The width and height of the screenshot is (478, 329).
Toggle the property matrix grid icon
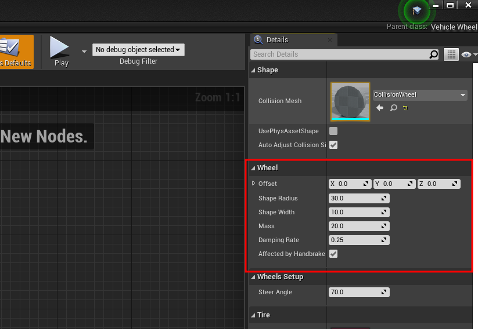[x=451, y=54]
